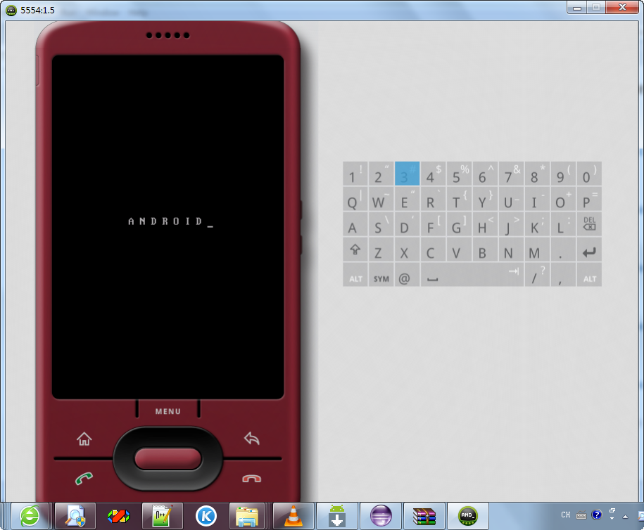This screenshot has height=530, width=644.
Task: Click the 5 percent key
Action: 459,174
